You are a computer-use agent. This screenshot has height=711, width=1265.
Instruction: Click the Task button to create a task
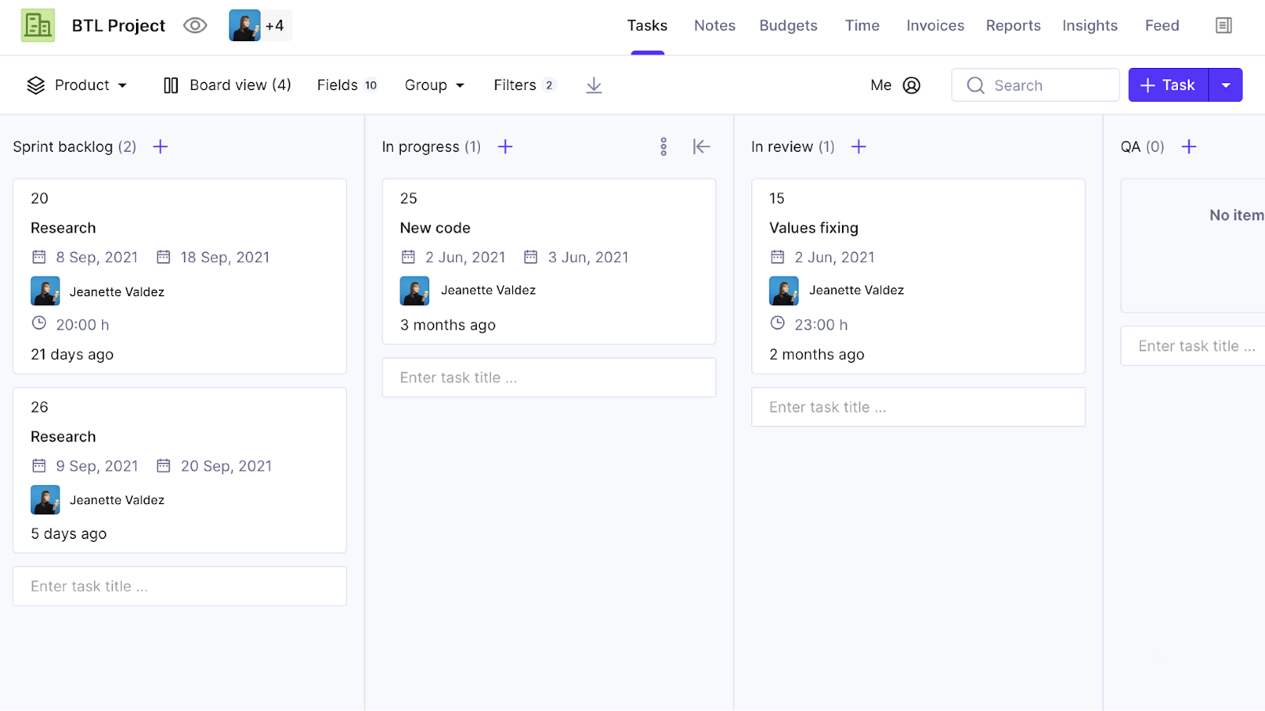coord(1168,85)
